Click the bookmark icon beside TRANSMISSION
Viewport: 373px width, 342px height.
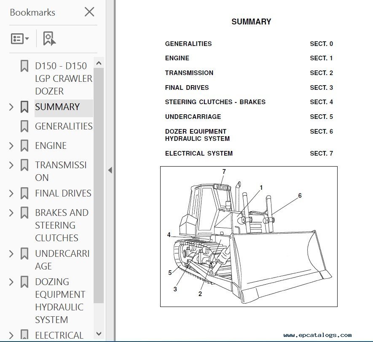point(24,165)
